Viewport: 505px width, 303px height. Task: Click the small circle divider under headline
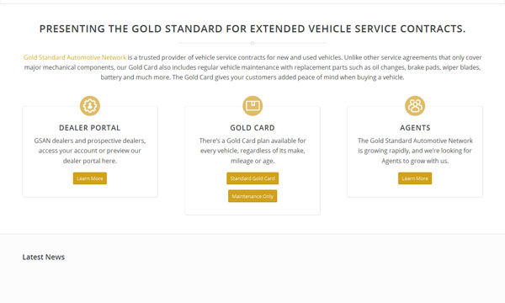pyautogui.click(x=252, y=43)
